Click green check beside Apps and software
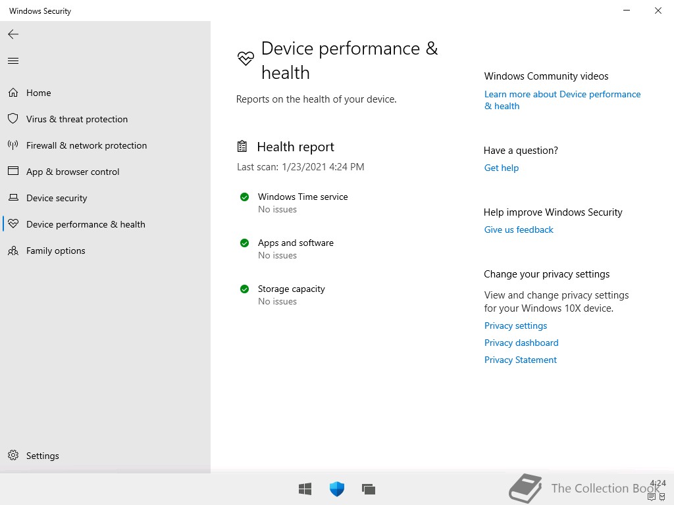 [x=244, y=243]
